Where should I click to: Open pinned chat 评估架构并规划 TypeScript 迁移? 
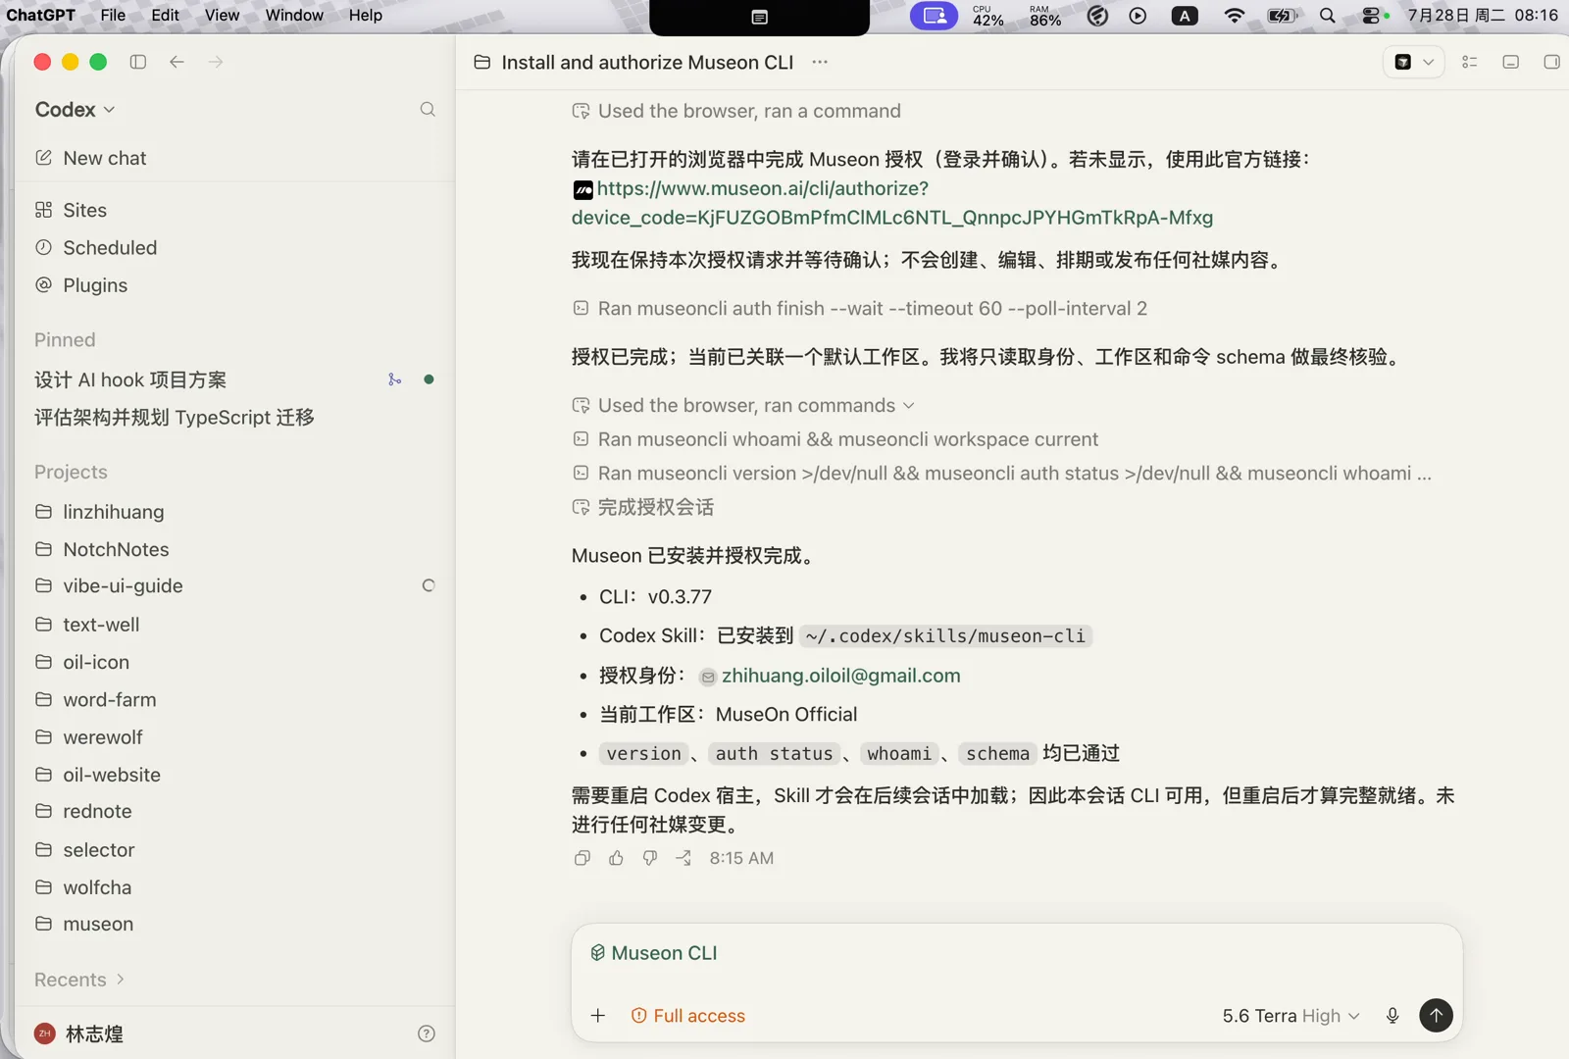pos(175,418)
